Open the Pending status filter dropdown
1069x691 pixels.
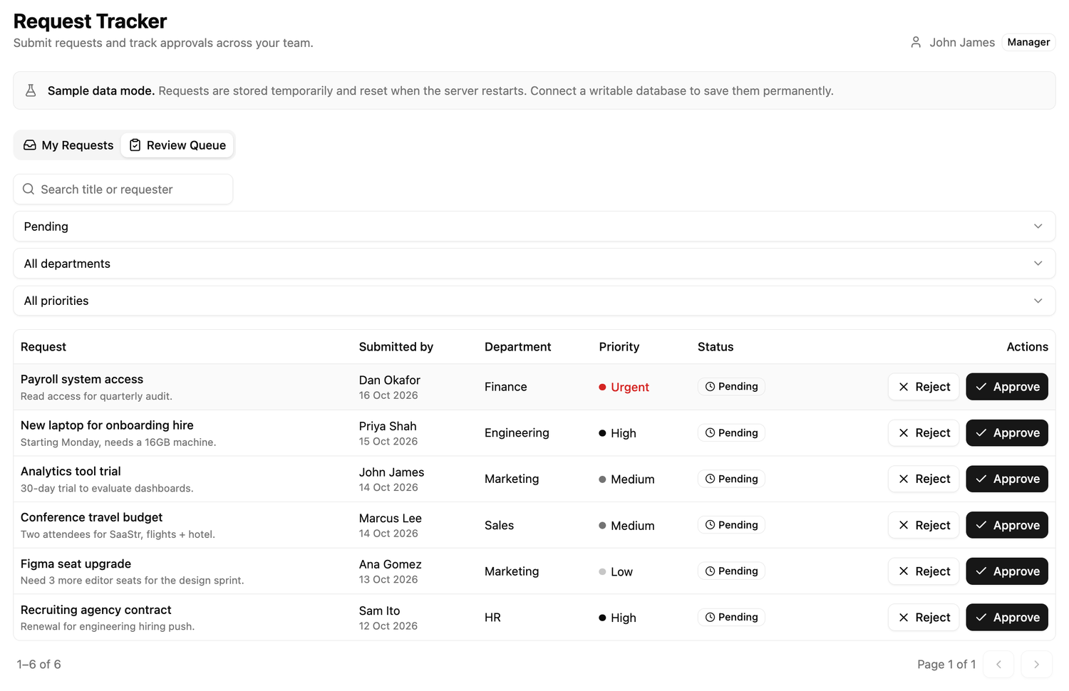click(534, 227)
